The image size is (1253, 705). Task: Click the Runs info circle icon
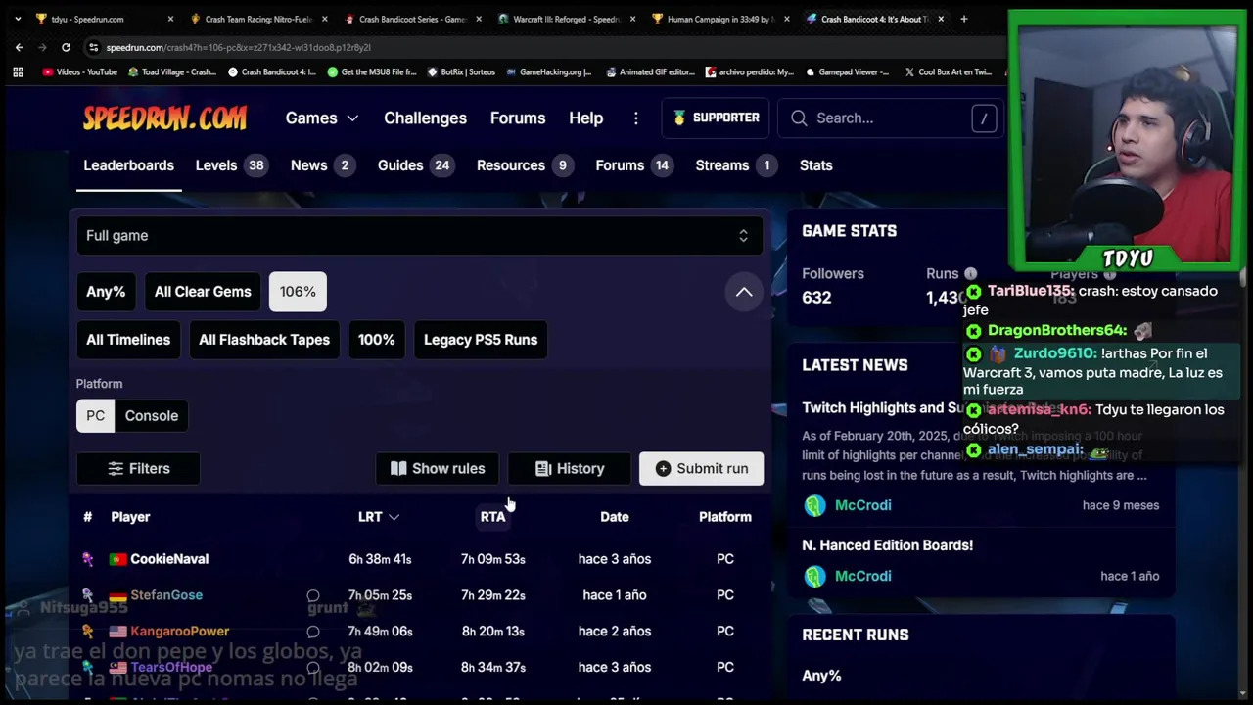(970, 274)
